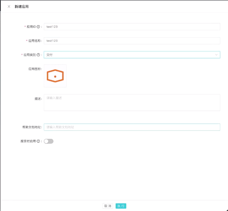This screenshot has height=211, width=228.
Task: Click the 应用ID field label
Action: [31, 27]
